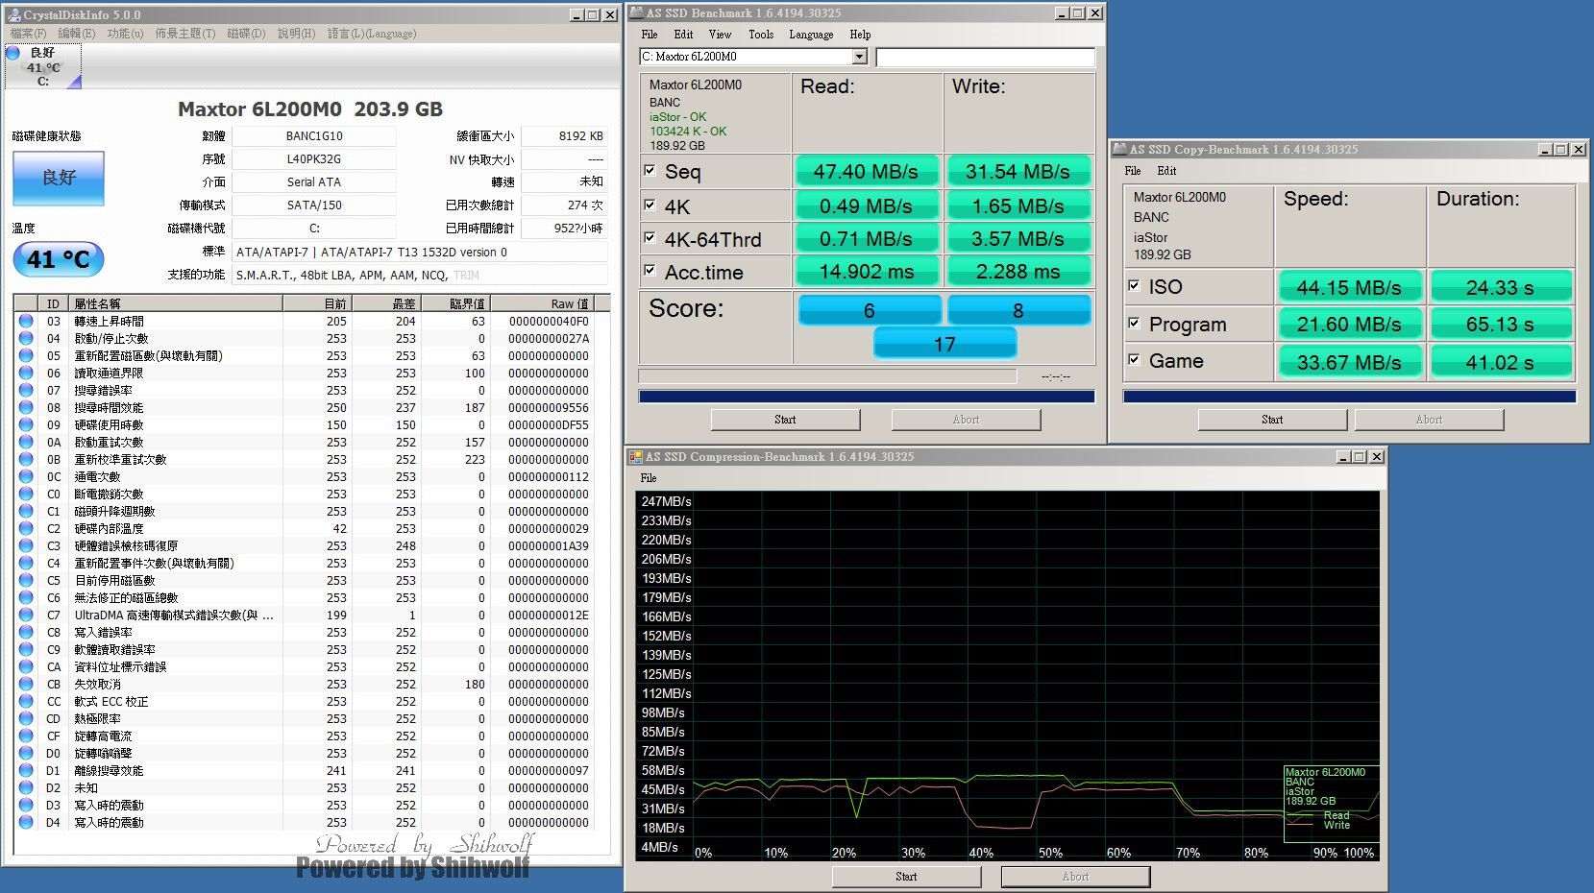Open the Tools menu in AS SSD Benchmark
This screenshot has width=1594, height=893.
761,35
